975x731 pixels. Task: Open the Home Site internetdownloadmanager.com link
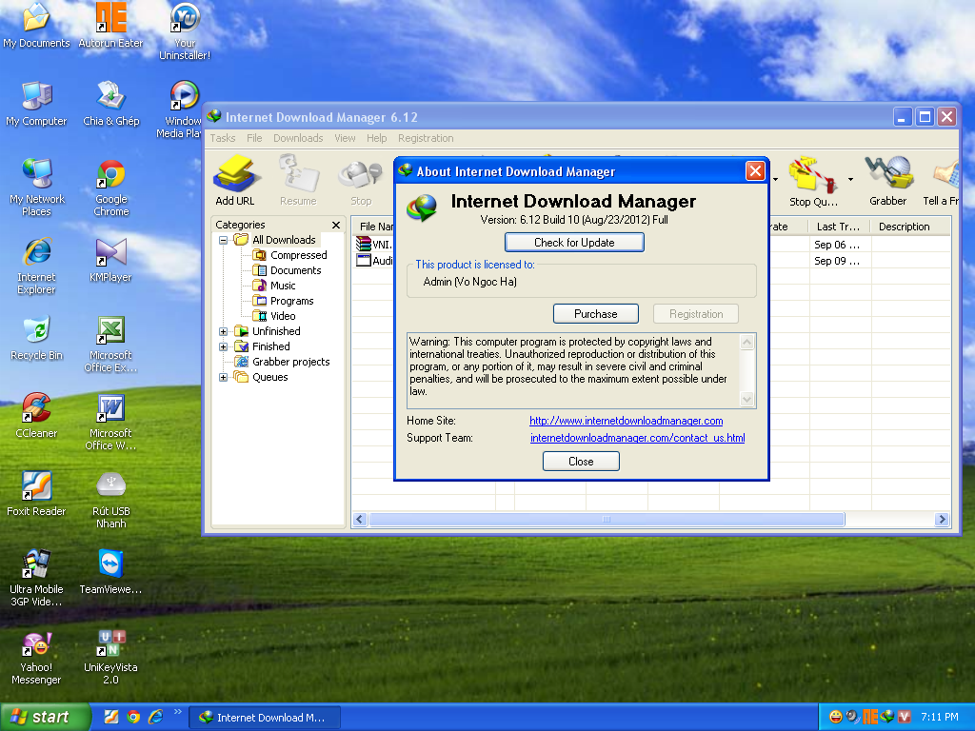[x=627, y=421]
